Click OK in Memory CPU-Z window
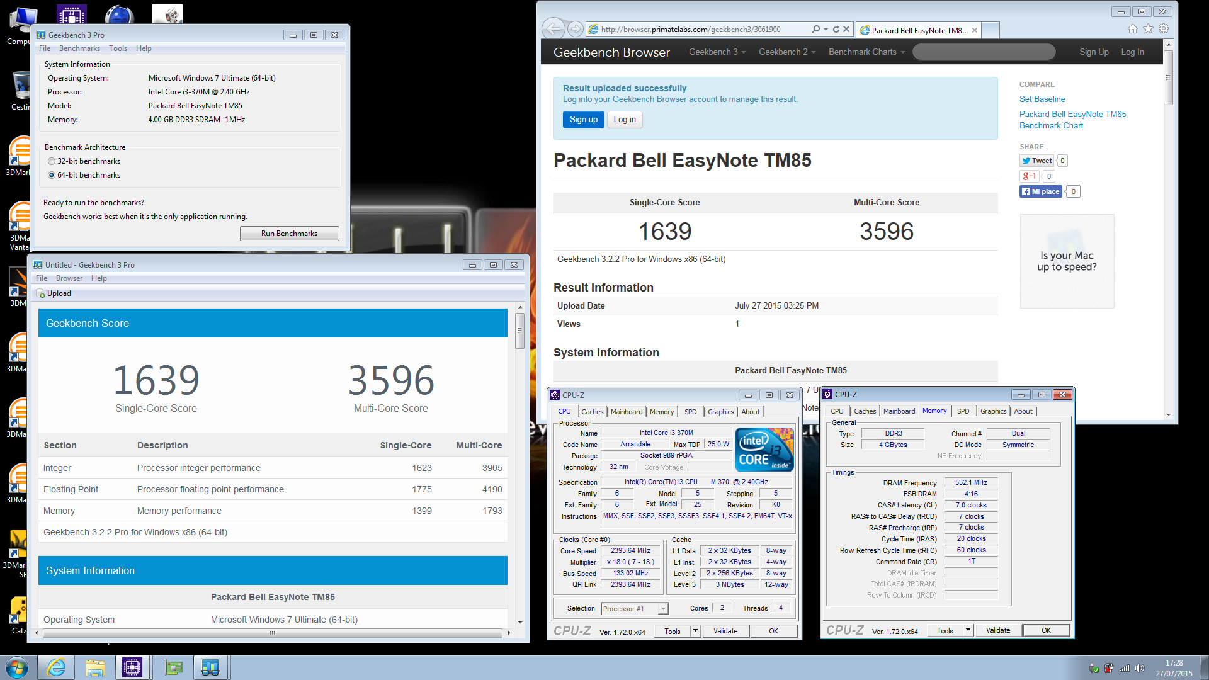The height and width of the screenshot is (680, 1209). 1046,630
